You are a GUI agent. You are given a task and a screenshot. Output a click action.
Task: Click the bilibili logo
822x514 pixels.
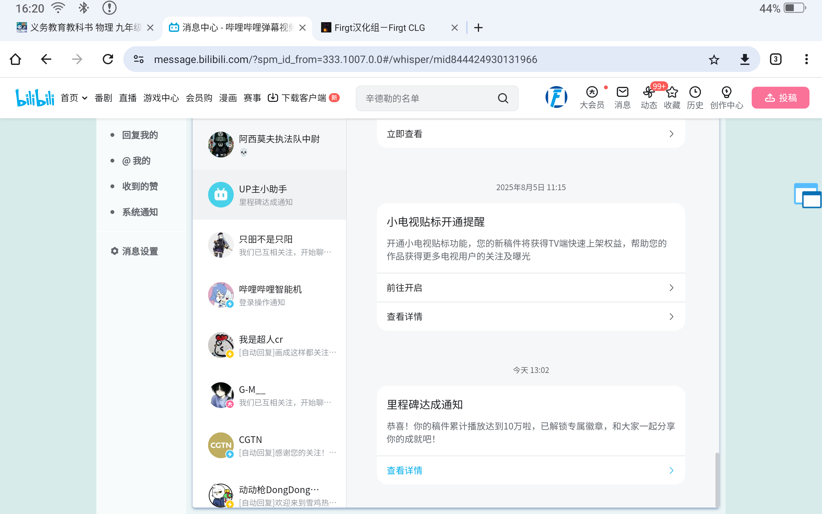pos(35,98)
